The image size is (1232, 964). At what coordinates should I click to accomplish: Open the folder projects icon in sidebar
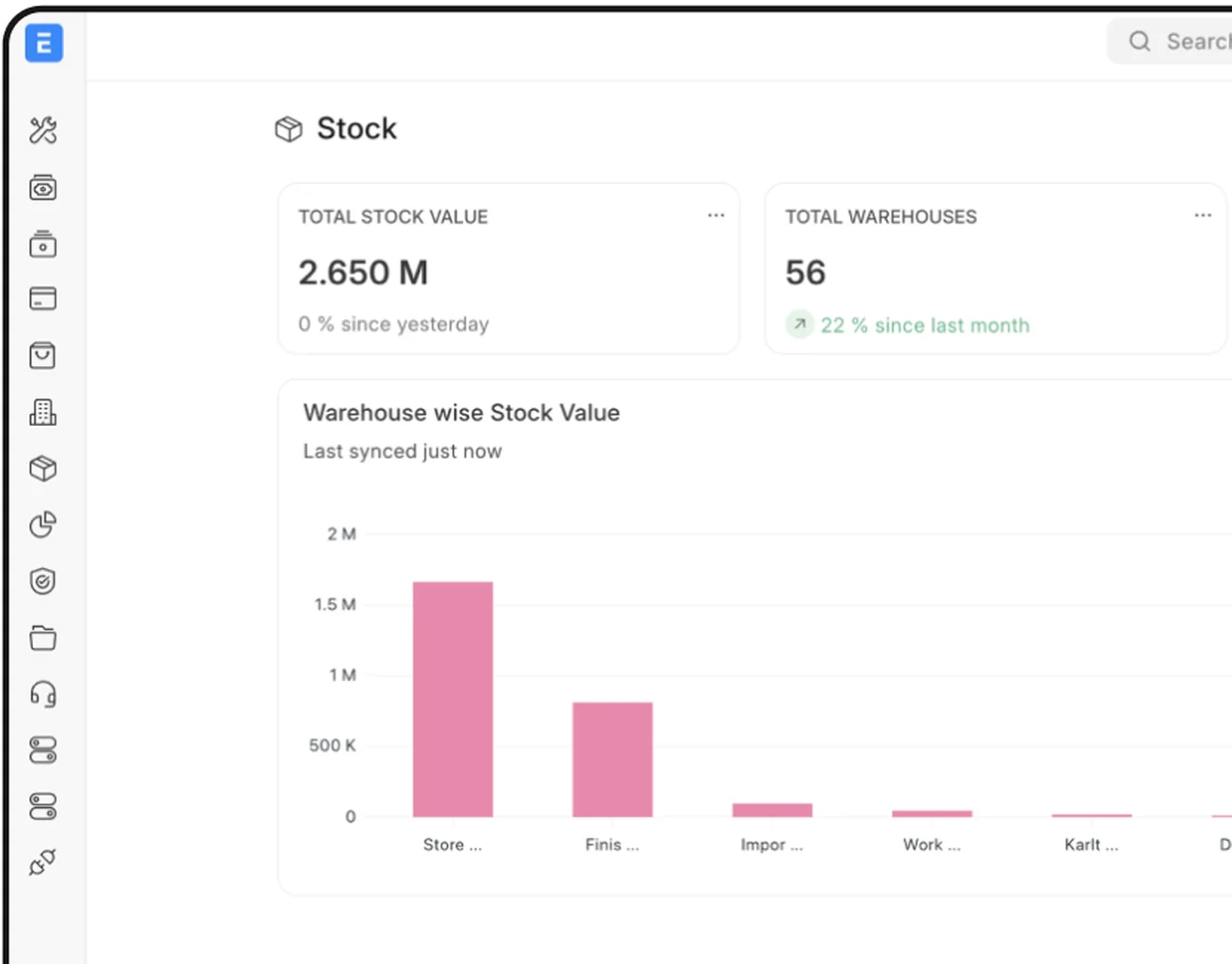coord(43,638)
